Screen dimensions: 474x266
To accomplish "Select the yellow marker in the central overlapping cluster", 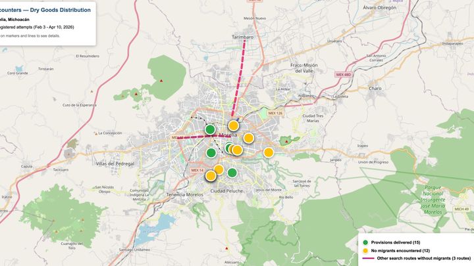I will [237, 150].
